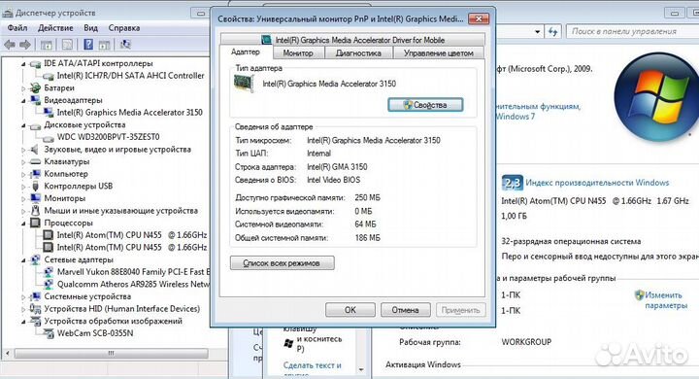Expand the Клавиатуры tree node
The image size is (699, 379).
coord(23,162)
